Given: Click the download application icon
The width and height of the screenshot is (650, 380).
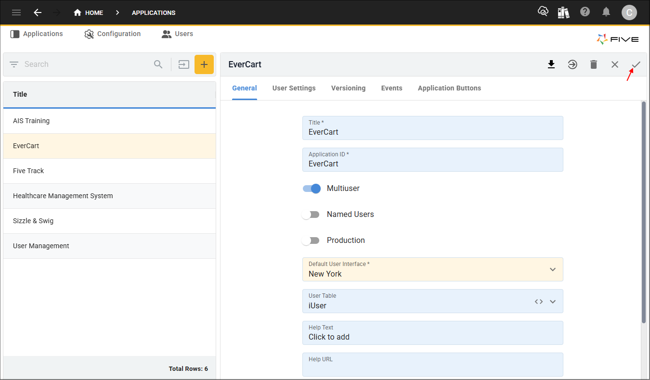Looking at the screenshot, I should tap(551, 64).
